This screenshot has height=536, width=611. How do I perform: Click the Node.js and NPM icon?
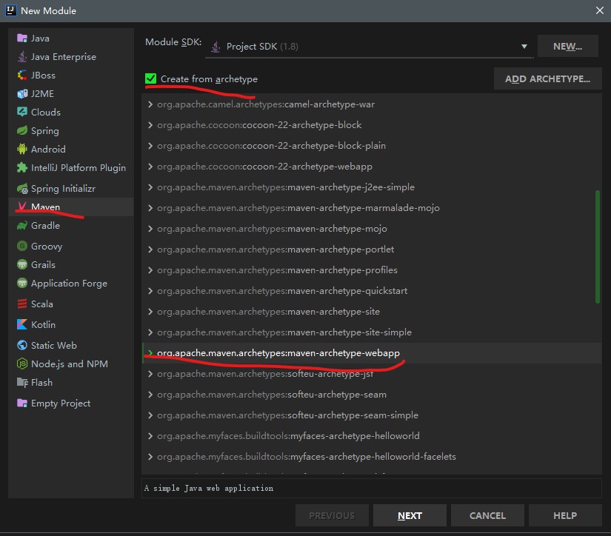coord(21,364)
